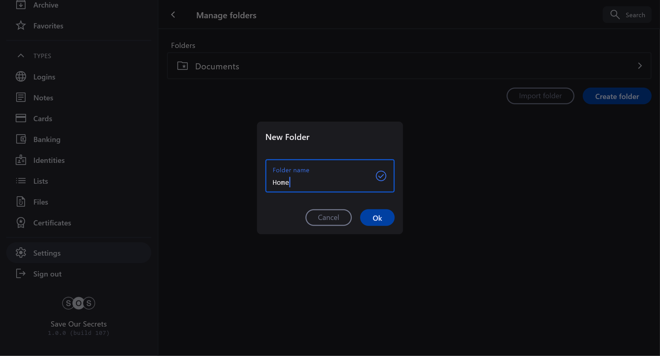This screenshot has height=356, width=660.
Task: Open Settings in the sidebar
Action: (47, 253)
